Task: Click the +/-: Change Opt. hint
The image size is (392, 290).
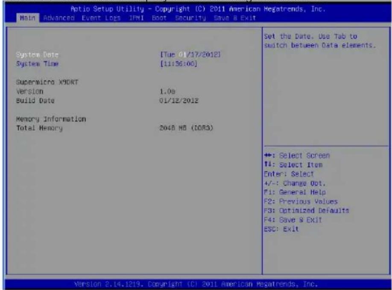Action: (295, 183)
